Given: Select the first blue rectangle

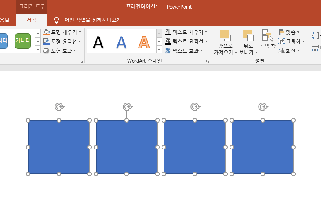Looking at the screenshot, I should coord(59,147).
